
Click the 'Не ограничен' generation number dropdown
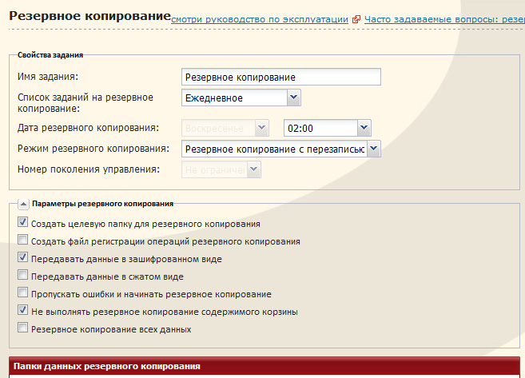(x=221, y=169)
